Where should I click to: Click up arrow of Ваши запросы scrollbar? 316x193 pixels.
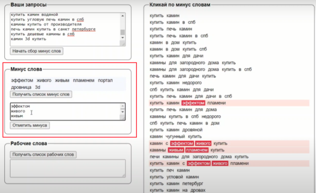point(123,16)
